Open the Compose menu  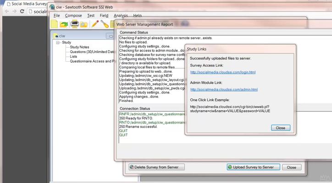pos(73,16)
